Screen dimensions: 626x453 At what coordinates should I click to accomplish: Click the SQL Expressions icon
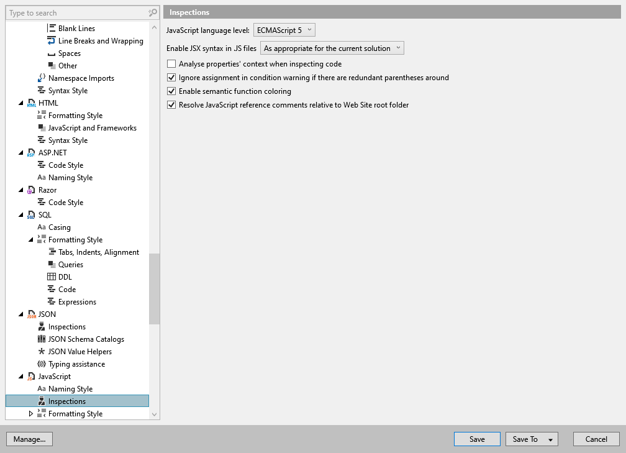pos(52,301)
